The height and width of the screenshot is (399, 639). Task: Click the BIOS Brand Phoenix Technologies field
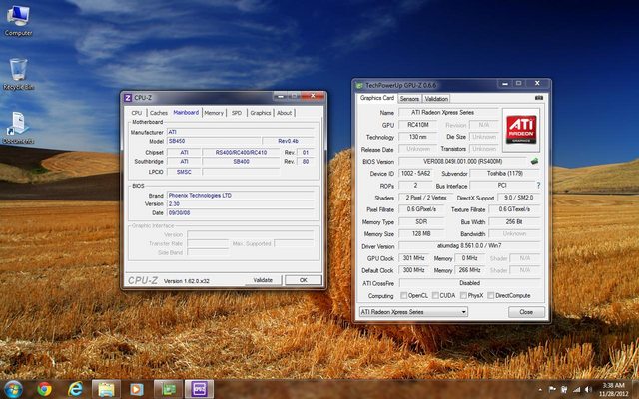[241, 196]
